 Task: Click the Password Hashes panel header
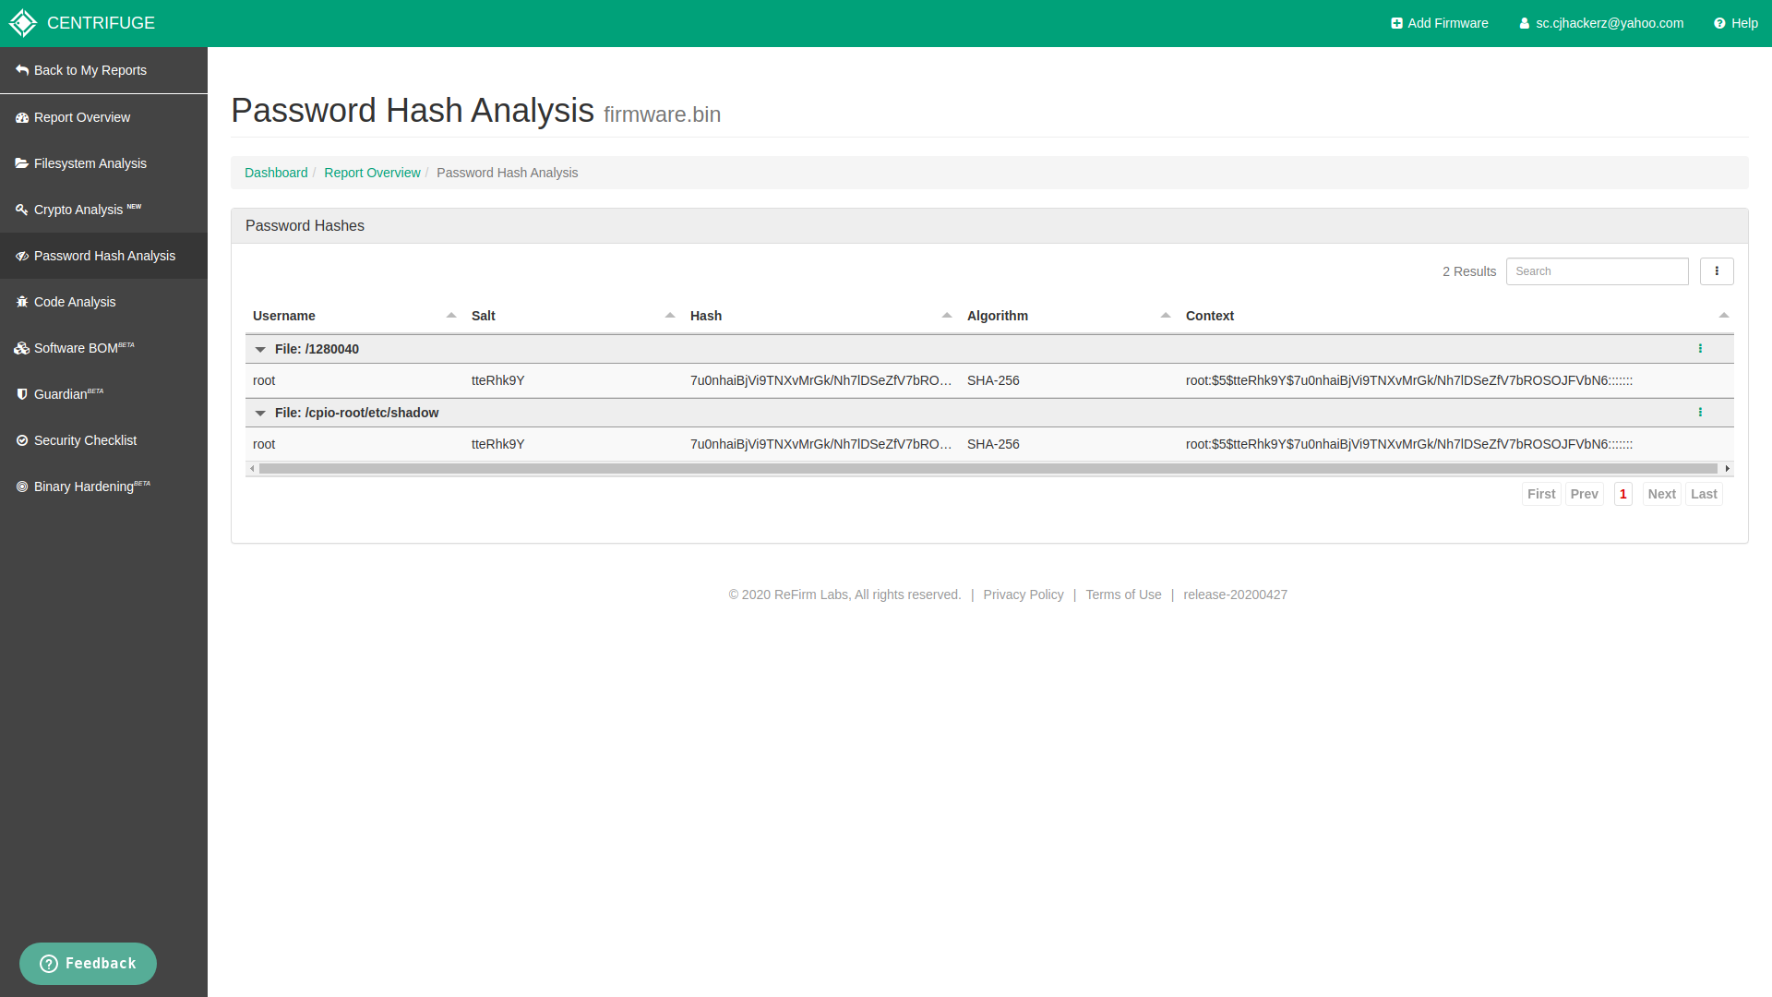point(989,226)
